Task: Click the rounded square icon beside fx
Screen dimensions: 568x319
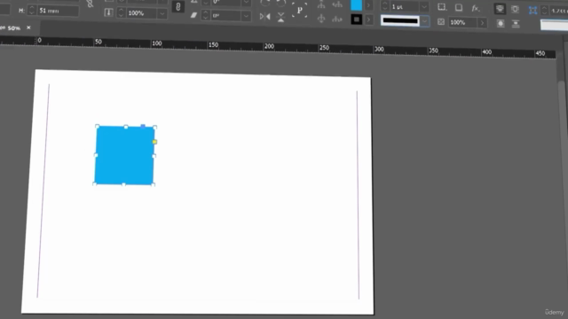Action: pos(459,8)
